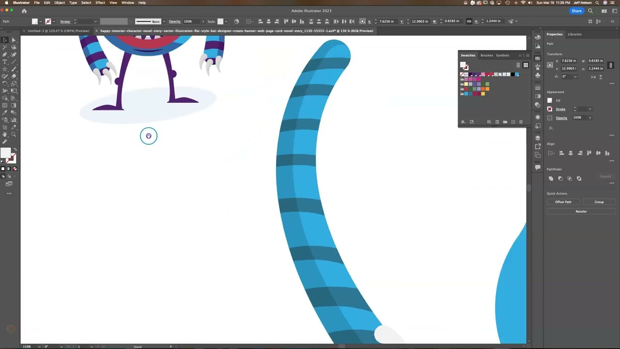Click the black swatch in Swatches panel
This screenshot has height=349, width=620.
pos(513,74)
